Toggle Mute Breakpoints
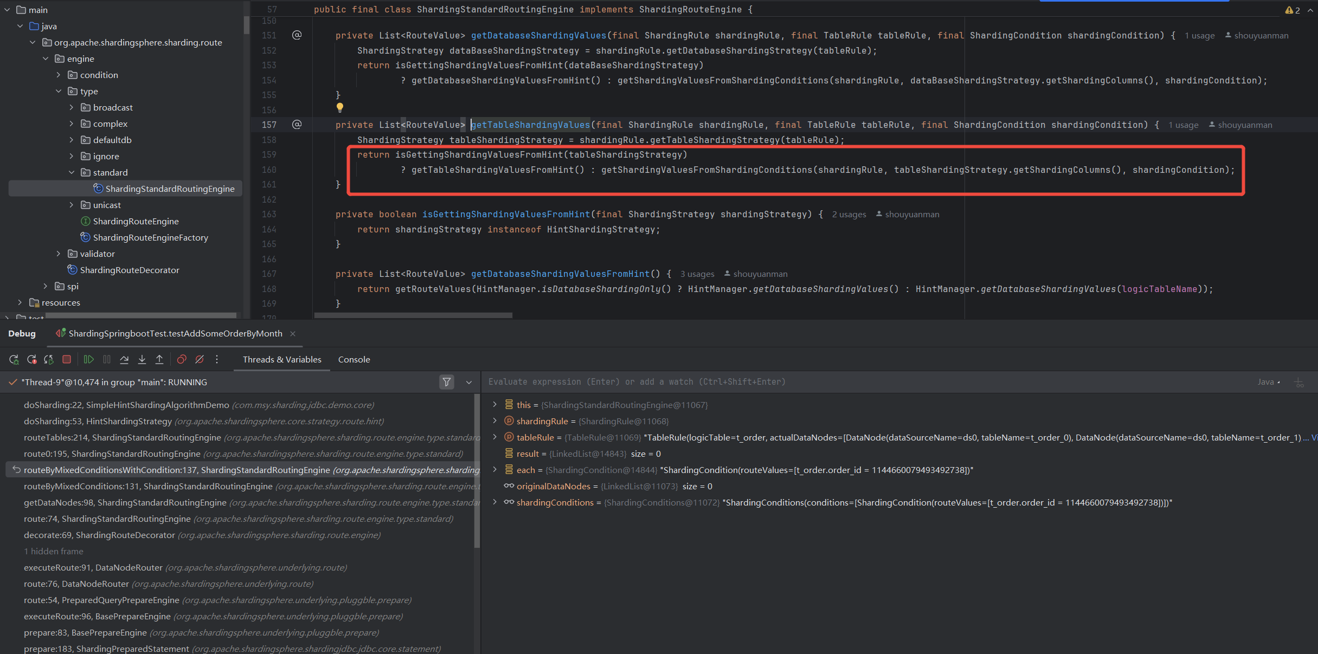Screen dimensions: 1318x654 (x=200, y=359)
